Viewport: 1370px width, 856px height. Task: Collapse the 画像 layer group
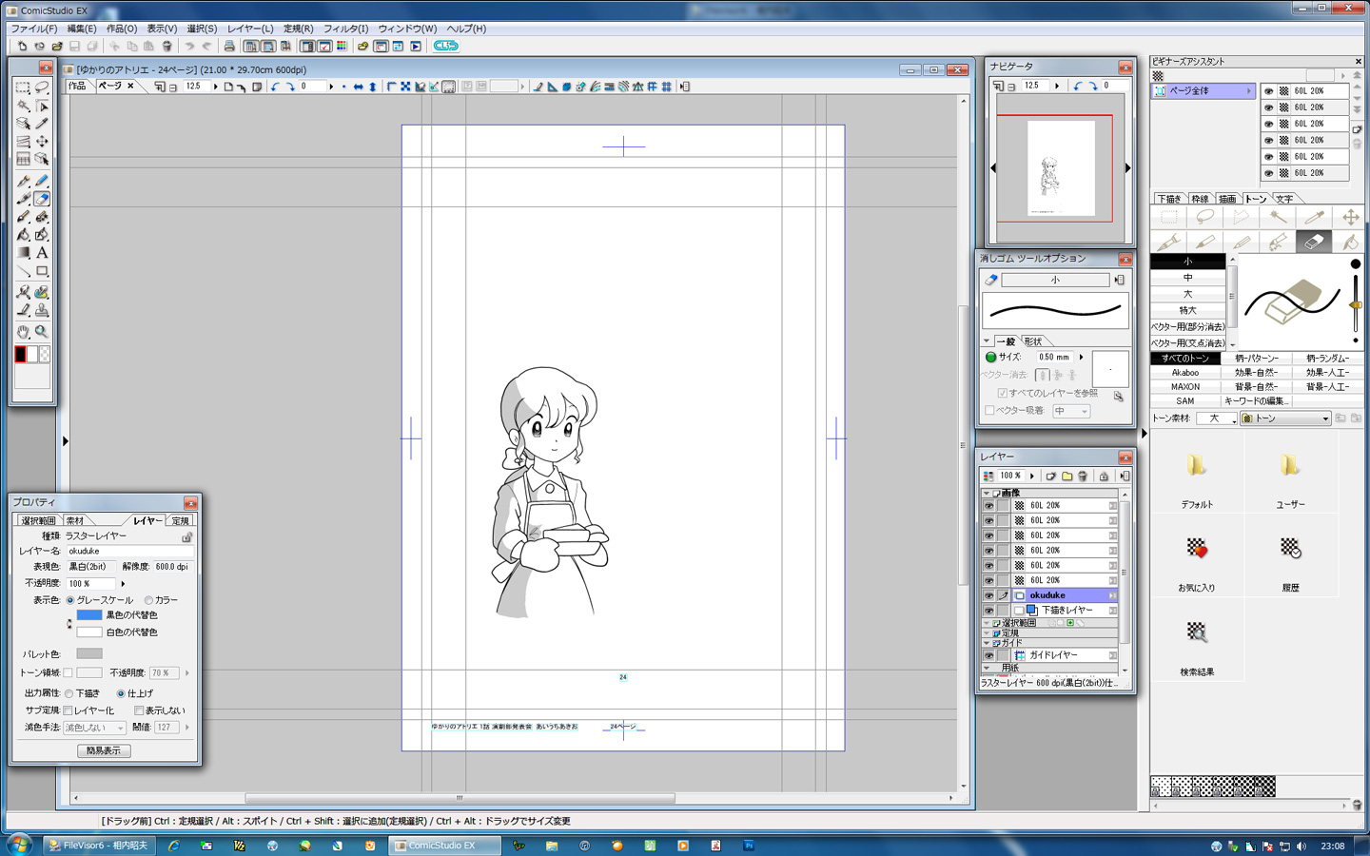click(987, 494)
